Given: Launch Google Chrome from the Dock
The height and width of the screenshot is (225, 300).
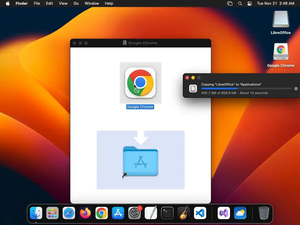Looking at the screenshot, I should (x=102, y=213).
